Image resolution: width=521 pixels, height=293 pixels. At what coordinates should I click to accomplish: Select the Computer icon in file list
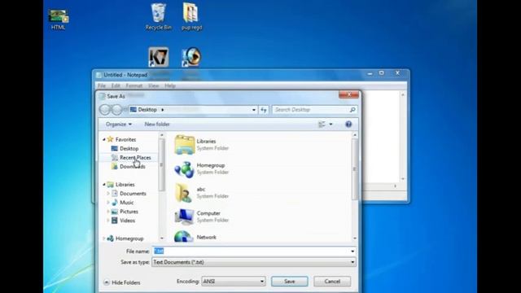184,216
